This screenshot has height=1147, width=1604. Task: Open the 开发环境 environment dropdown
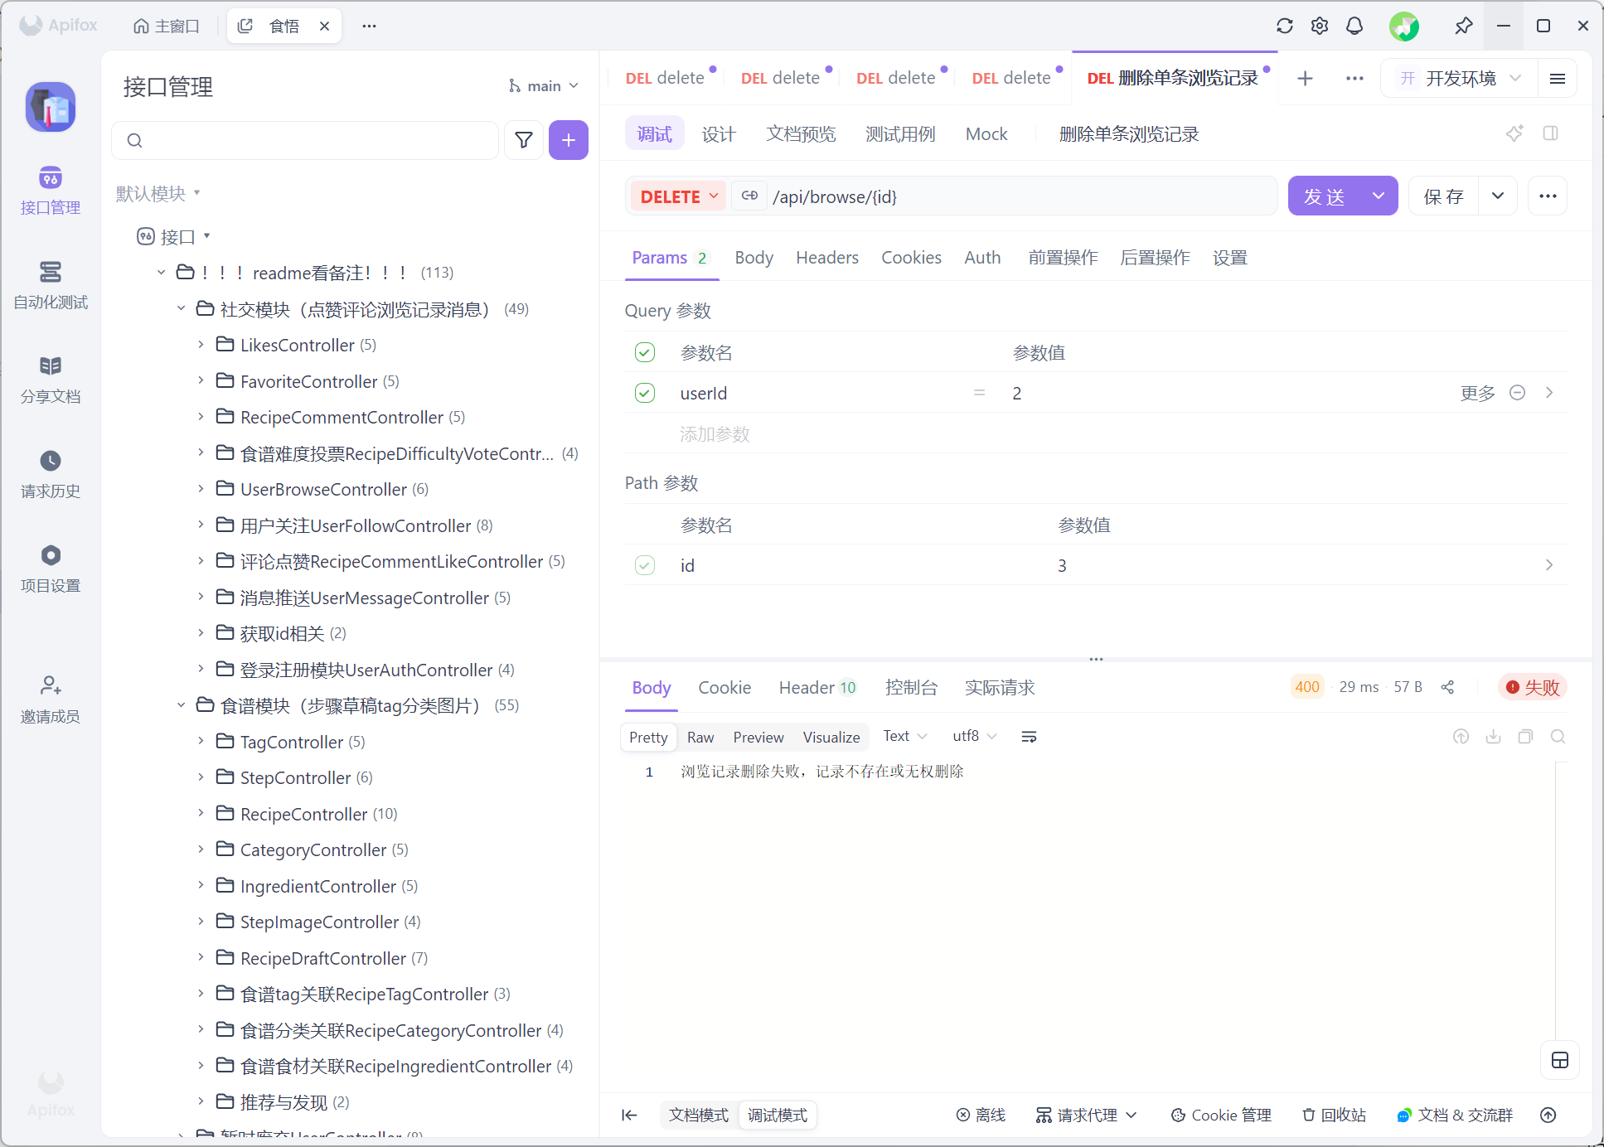[x=1460, y=79]
